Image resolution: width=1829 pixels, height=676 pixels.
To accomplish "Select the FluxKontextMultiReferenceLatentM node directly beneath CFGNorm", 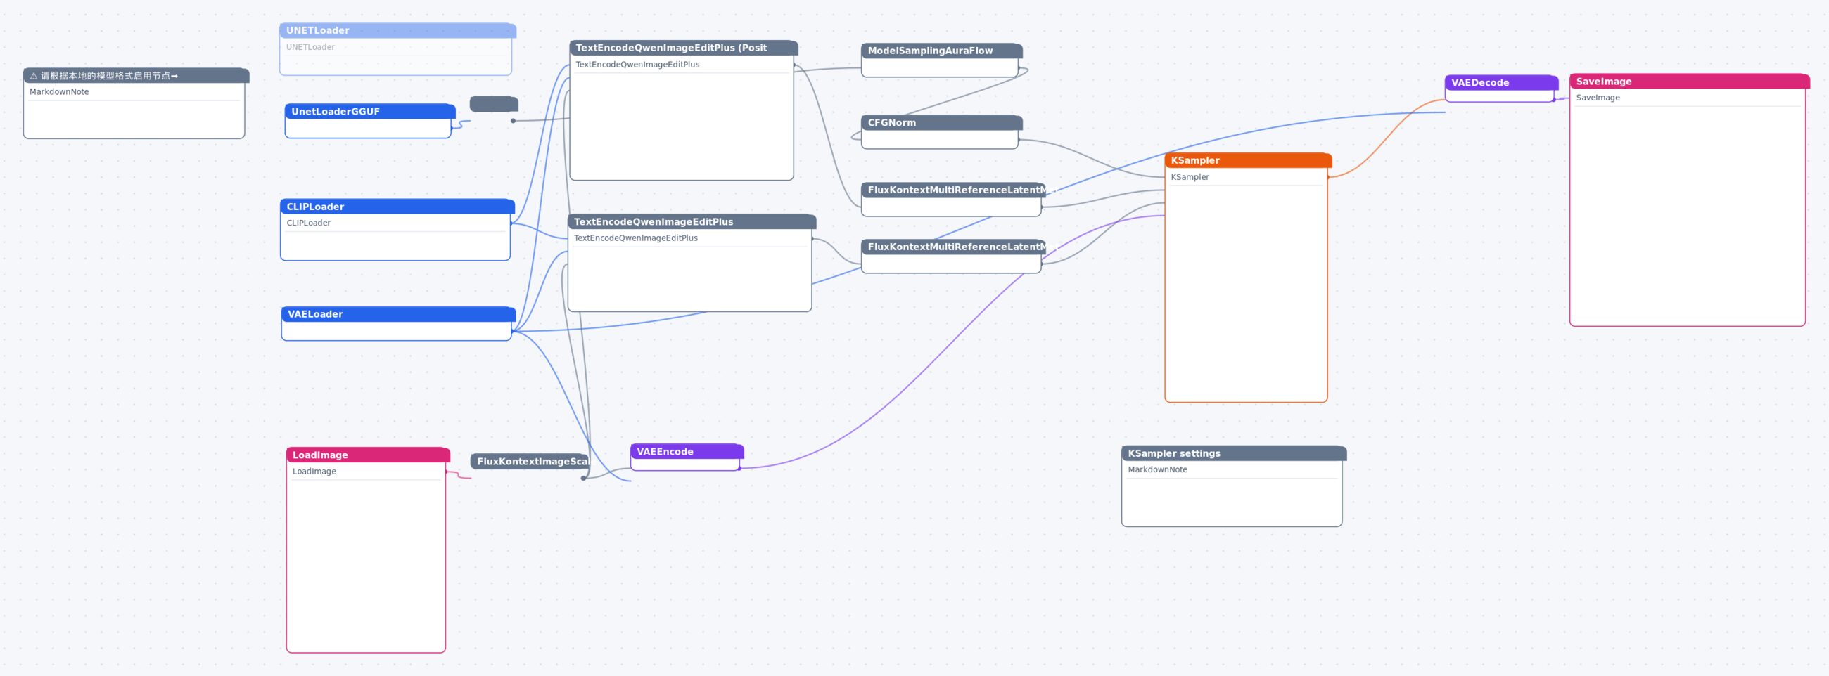I will [x=953, y=190].
